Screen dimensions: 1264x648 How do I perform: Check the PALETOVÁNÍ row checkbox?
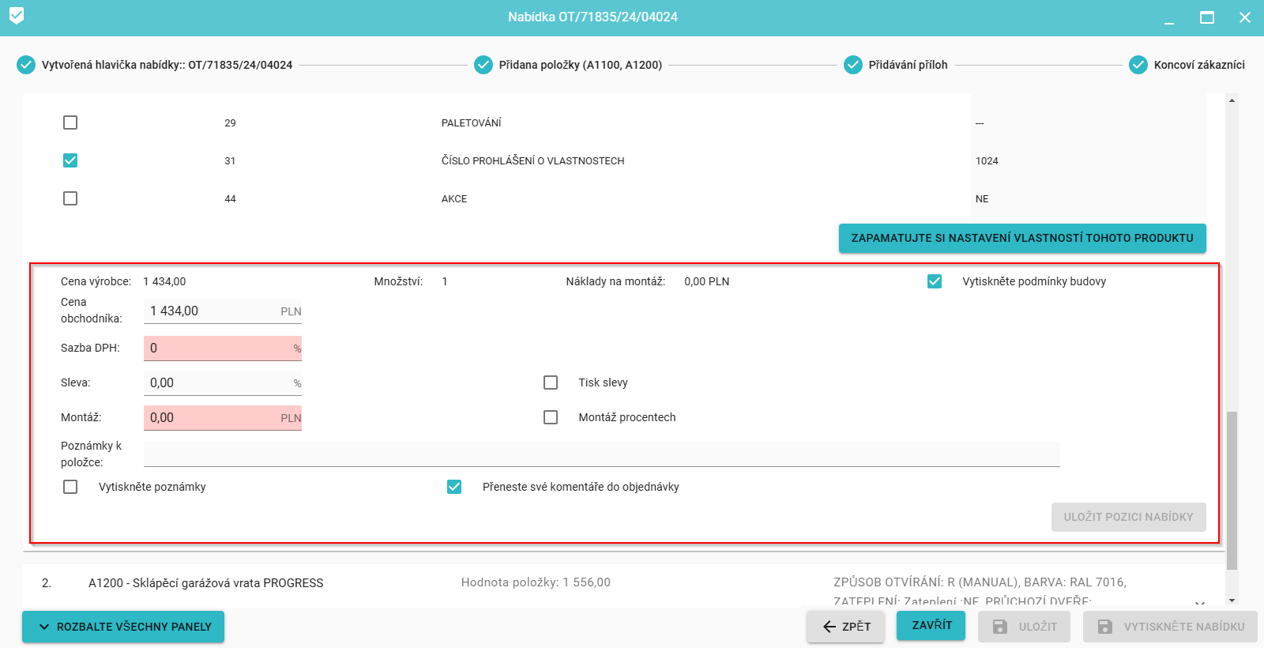pos(70,122)
